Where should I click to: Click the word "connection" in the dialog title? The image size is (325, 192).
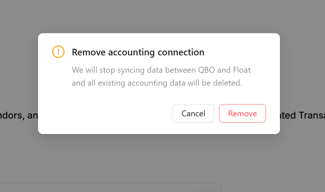tap(181, 52)
